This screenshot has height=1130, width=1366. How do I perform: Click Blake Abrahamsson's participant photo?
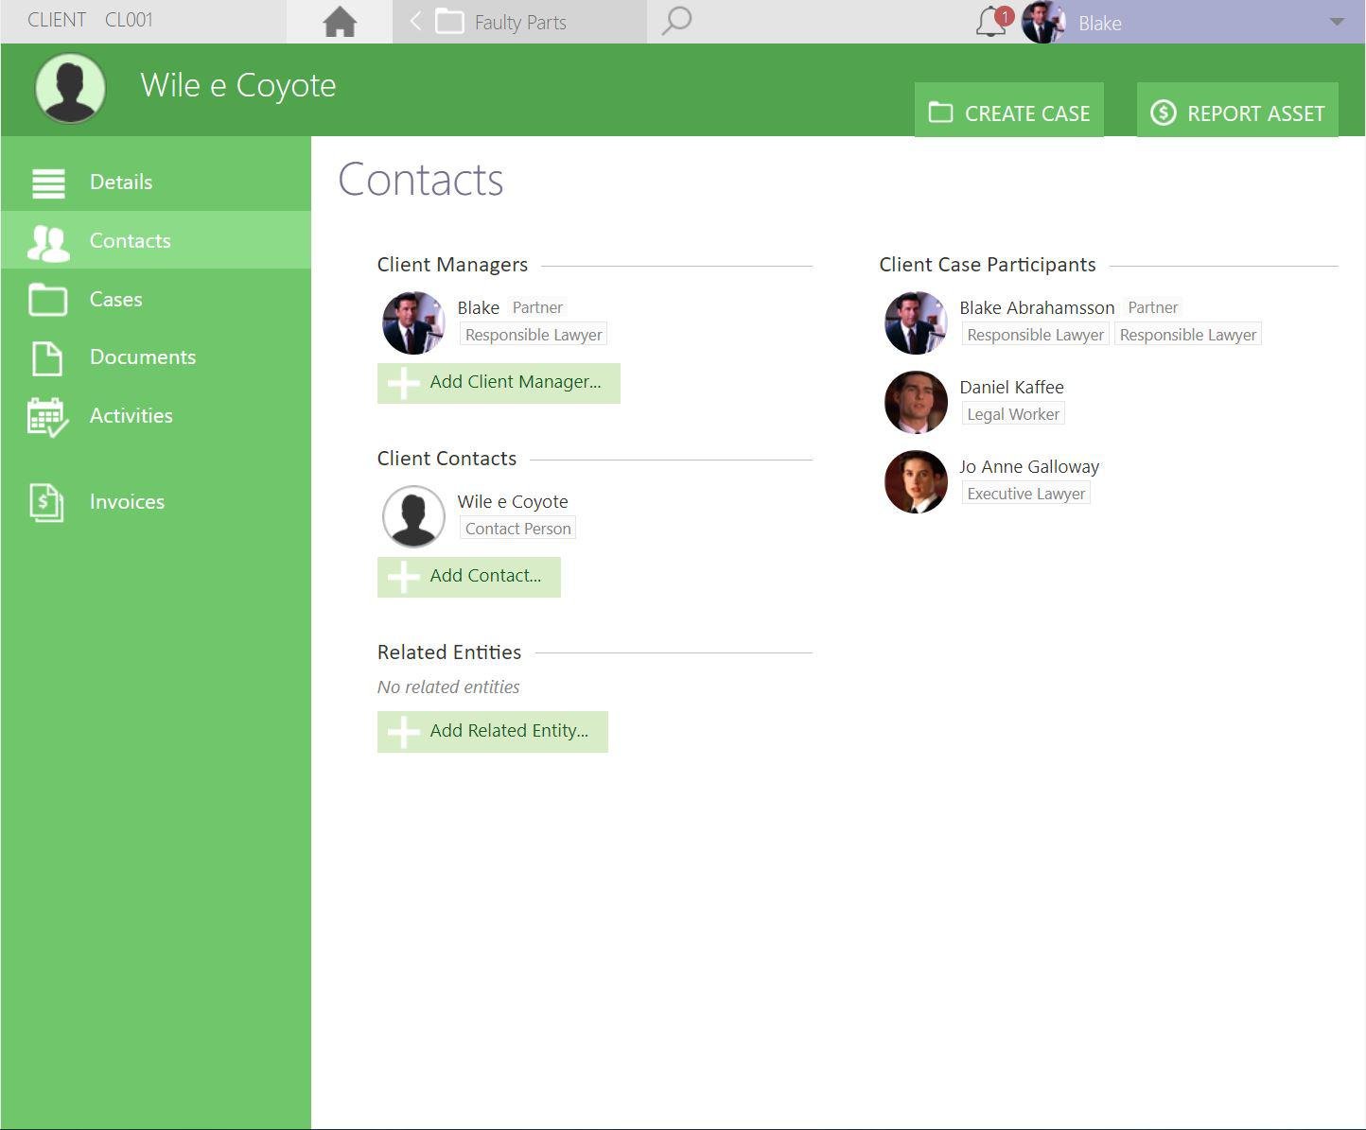click(x=916, y=322)
